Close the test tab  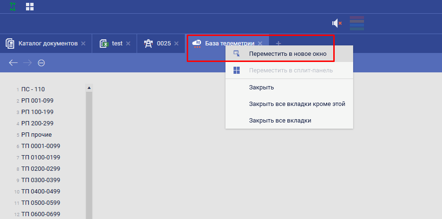coord(128,44)
